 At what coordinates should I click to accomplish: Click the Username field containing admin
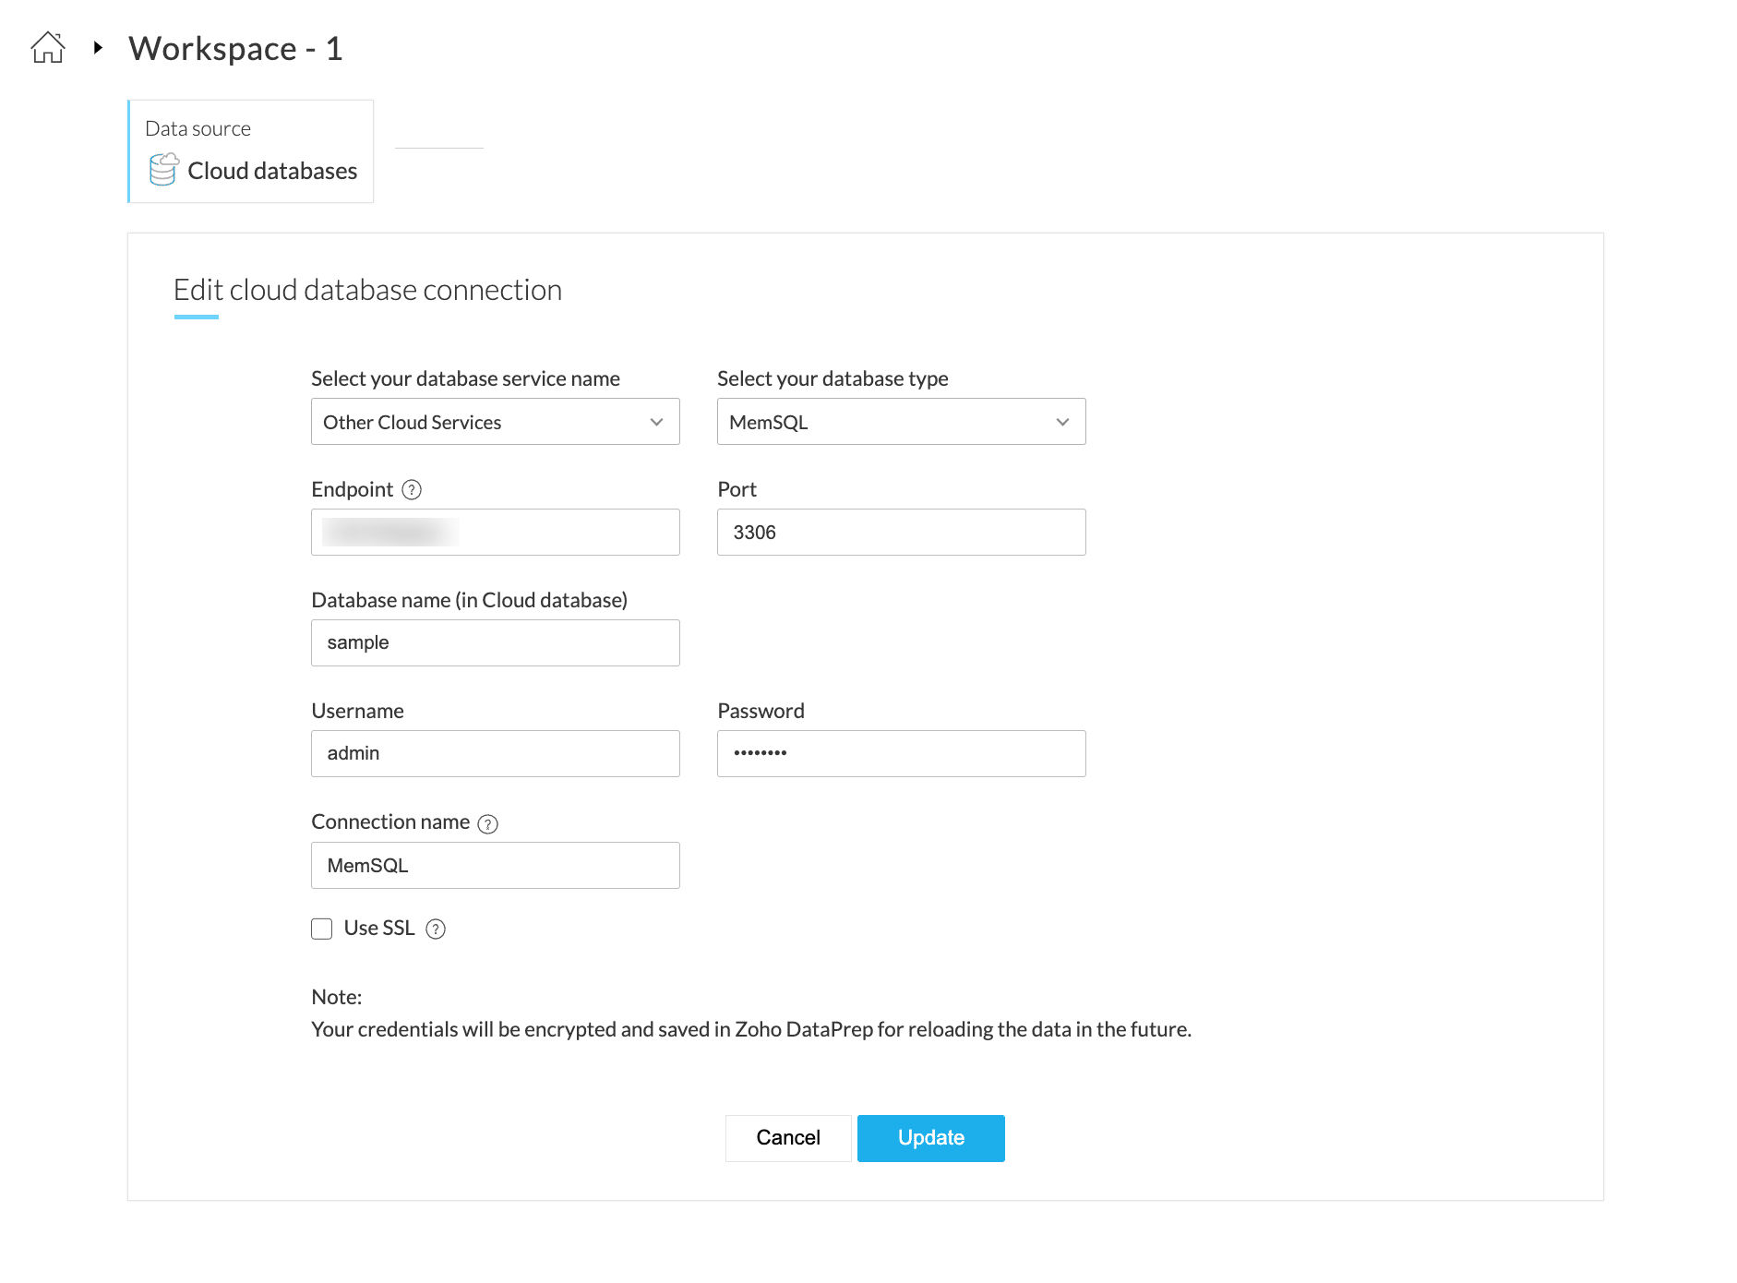point(495,754)
